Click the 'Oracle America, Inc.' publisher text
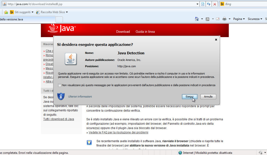Image resolution: width=267 pixels, height=155 pixels. click(129, 60)
